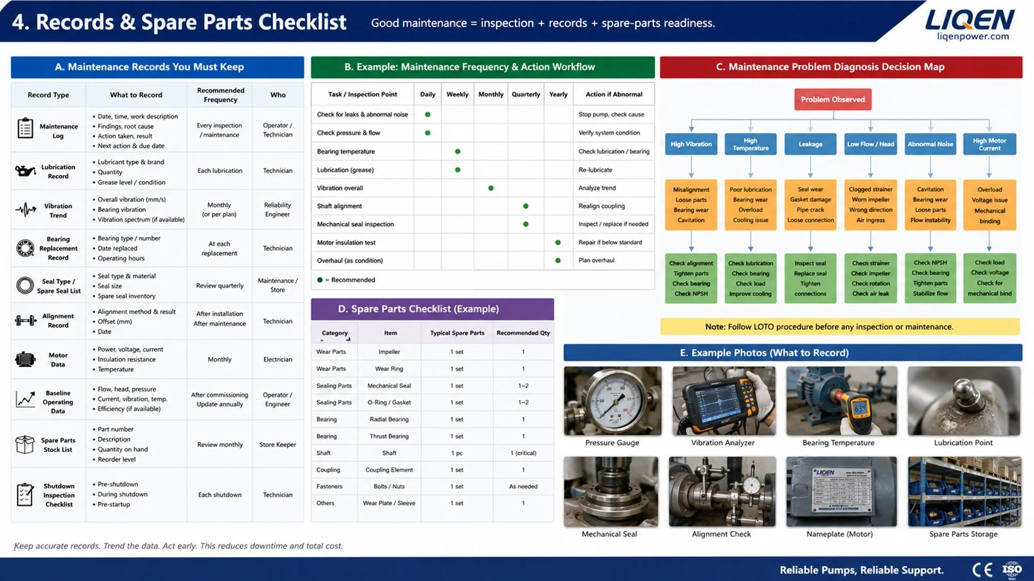Click the green dot for Check for leaks
The image size is (1034, 581).
pos(428,115)
